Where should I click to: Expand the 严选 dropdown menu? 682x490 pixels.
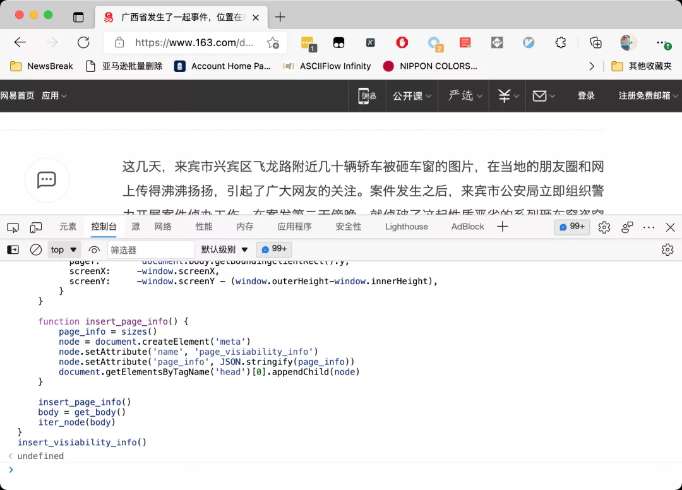465,95
